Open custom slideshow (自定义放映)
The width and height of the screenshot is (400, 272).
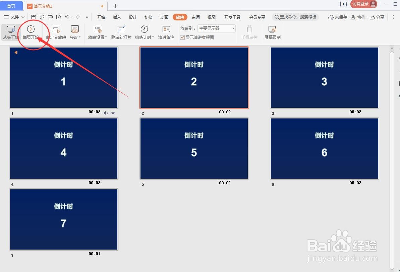click(56, 32)
